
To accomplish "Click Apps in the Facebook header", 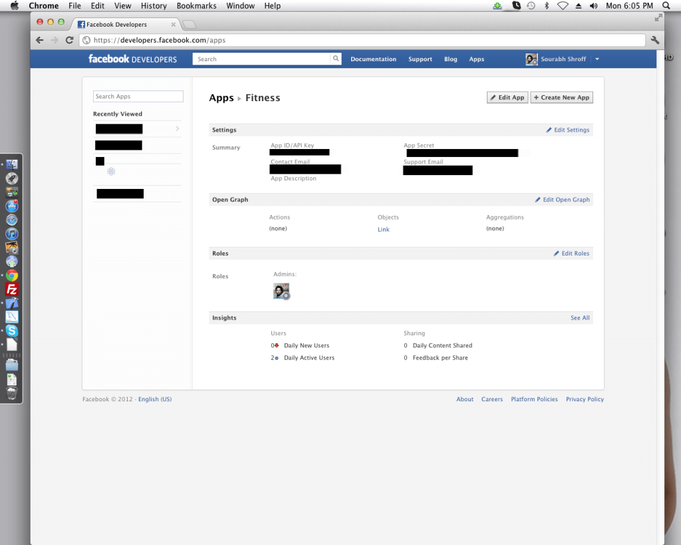I will 476,59.
